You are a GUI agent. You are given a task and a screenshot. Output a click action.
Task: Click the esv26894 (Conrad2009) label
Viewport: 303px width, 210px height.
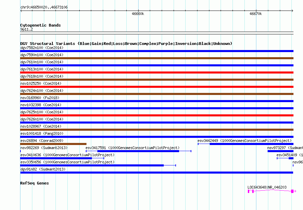click(x=42, y=141)
